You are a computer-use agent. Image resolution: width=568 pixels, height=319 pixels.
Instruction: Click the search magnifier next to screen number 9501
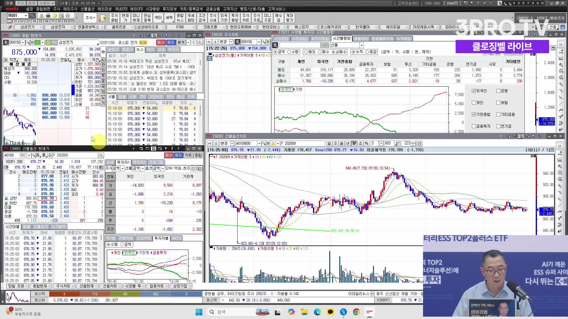point(32,15)
